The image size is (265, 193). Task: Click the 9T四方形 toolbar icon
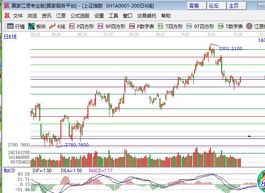[x=200, y=26]
